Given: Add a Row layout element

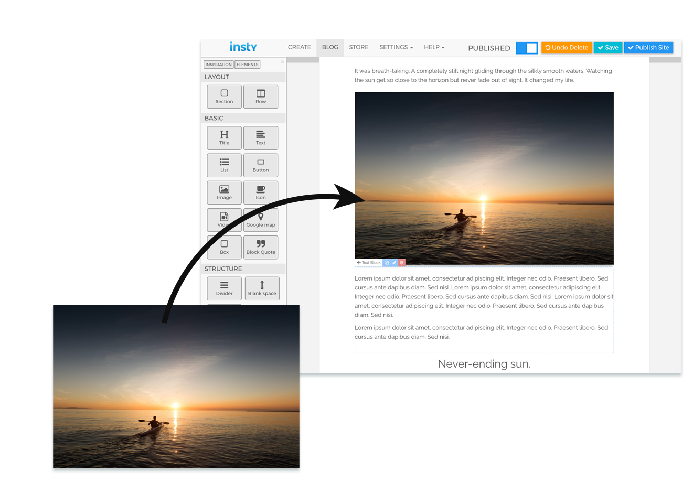Looking at the screenshot, I should pos(261,96).
